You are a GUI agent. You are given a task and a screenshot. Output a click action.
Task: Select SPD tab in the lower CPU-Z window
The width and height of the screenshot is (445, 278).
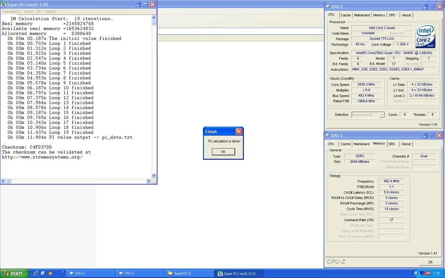(392, 144)
